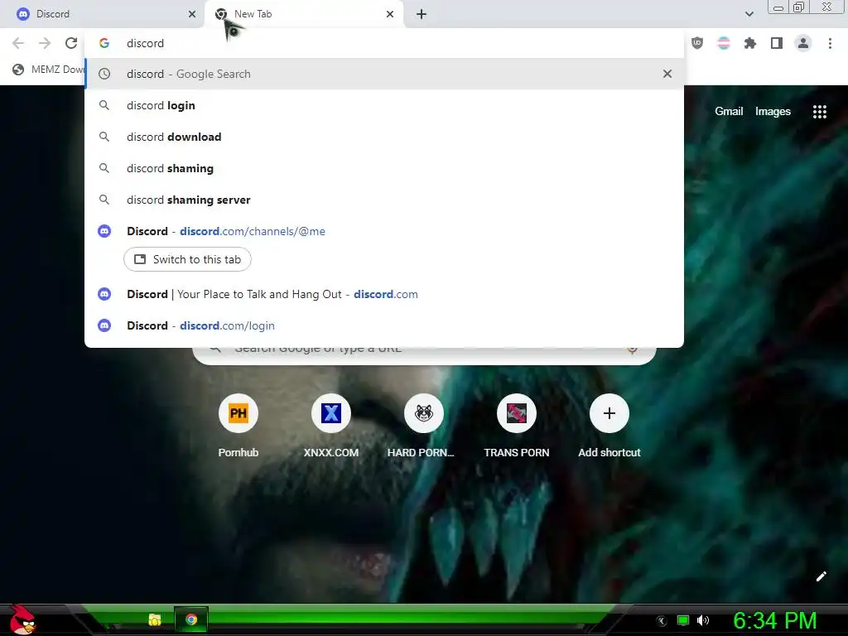Pick the 'discord shaming' suggestion
The width and height of the screenshot is (848, 636).
coord(384,168)
